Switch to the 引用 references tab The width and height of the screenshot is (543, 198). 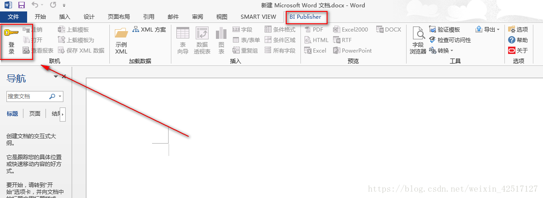coord(149,16)
